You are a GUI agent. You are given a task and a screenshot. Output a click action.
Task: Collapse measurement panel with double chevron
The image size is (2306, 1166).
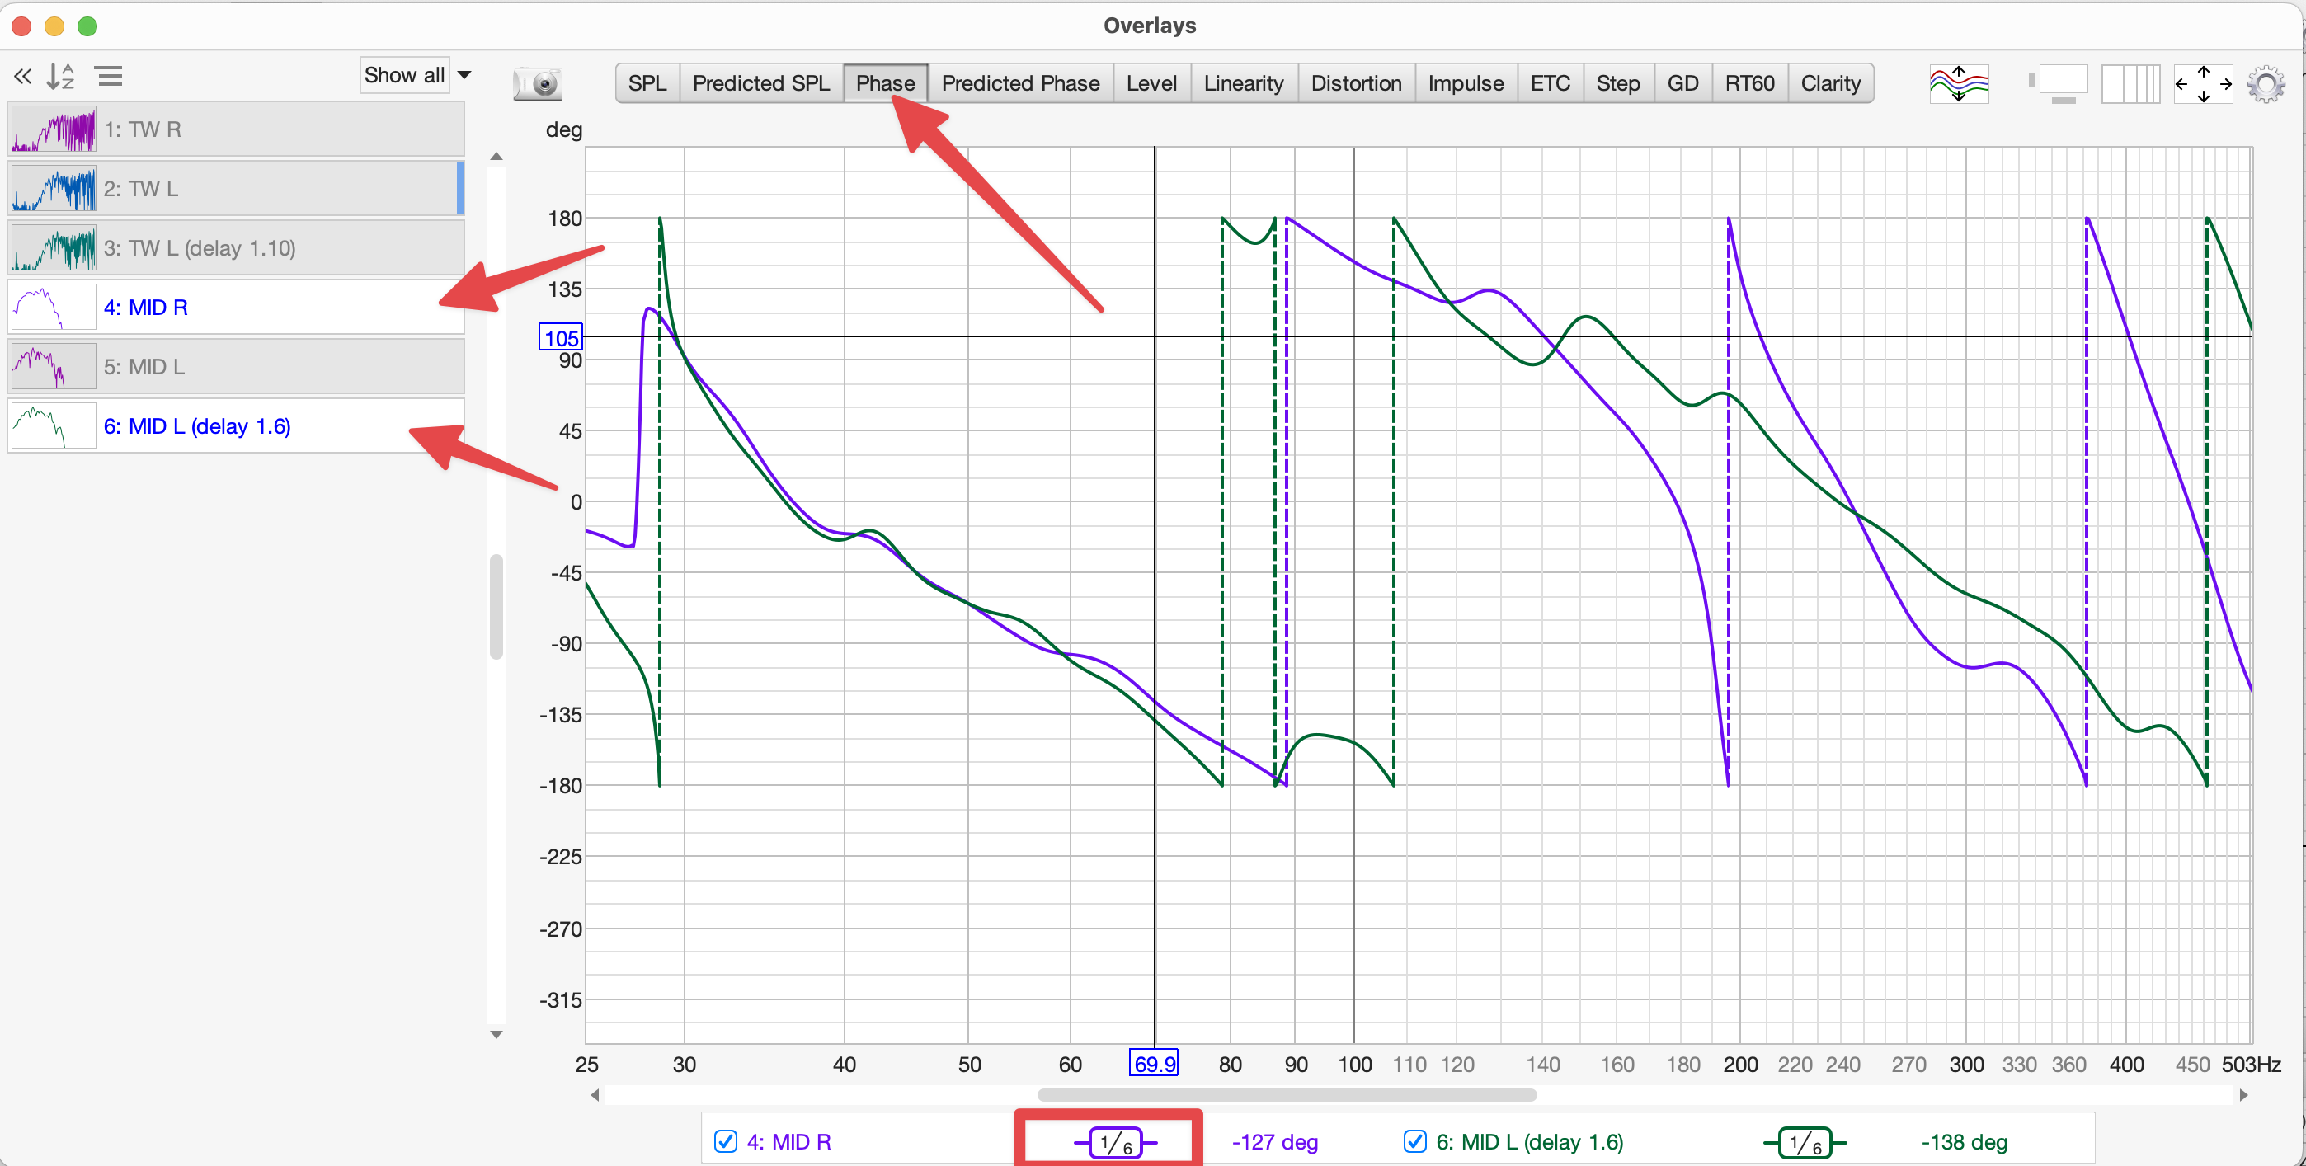(22, 76)
